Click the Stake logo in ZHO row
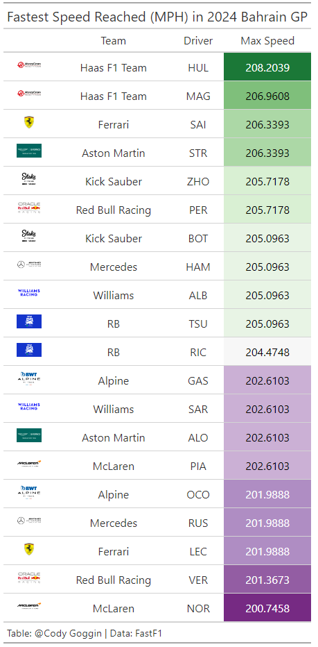318x647 pixels. (29, 178)
